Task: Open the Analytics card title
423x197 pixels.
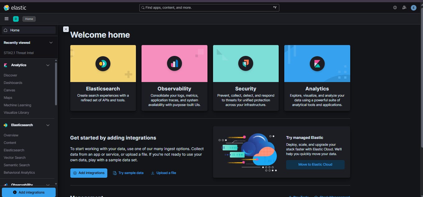Action: 317,89
